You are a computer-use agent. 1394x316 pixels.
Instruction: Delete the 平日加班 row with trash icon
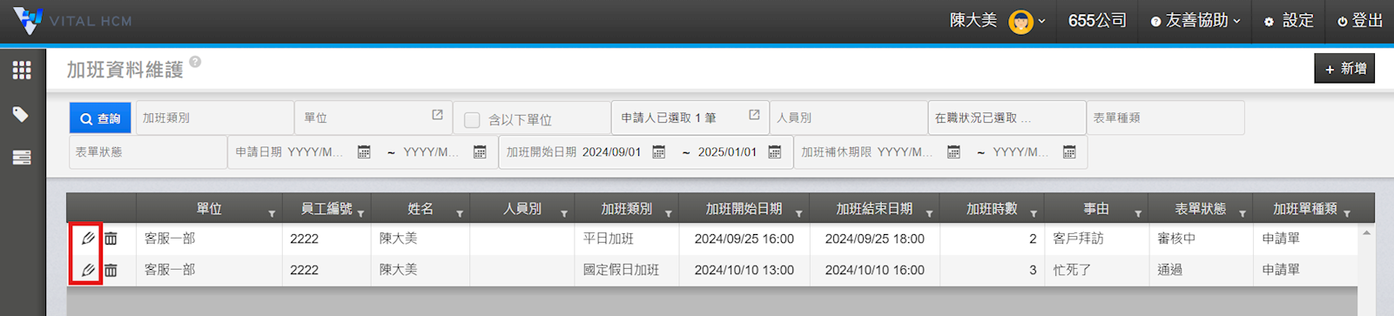click(x=111, y=238)
